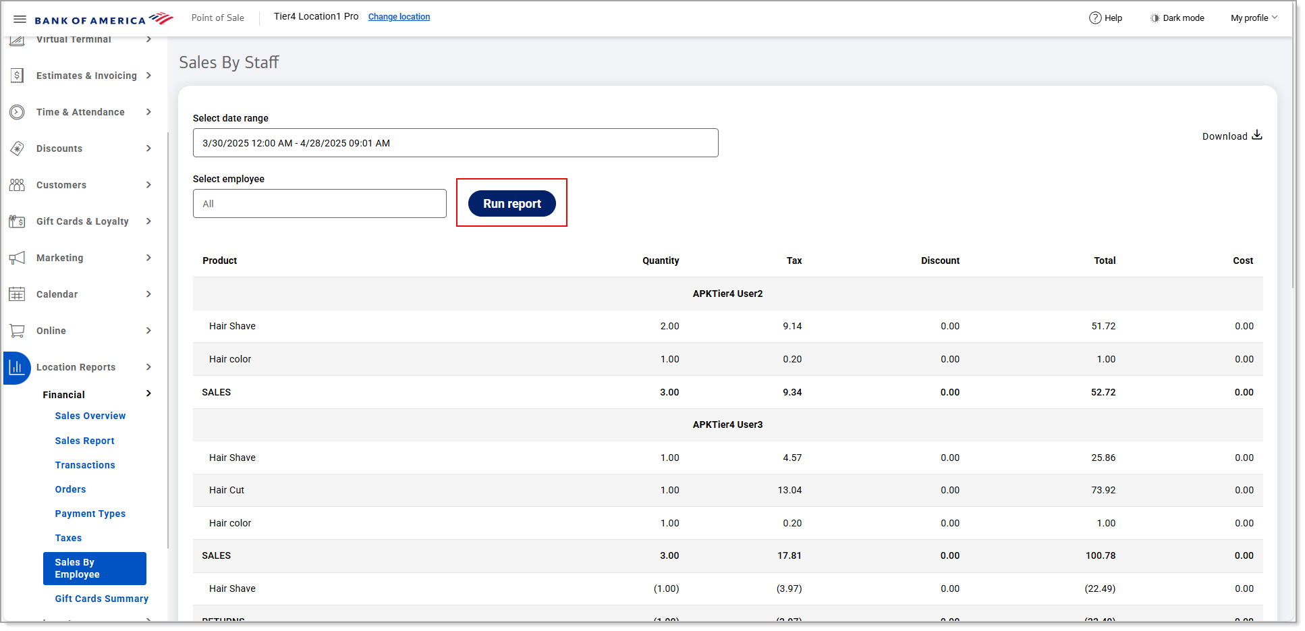Click the Estimates & Invoicing icon
The height and width of the screenshot is (631, 1305).
click(x=18, y=76)
